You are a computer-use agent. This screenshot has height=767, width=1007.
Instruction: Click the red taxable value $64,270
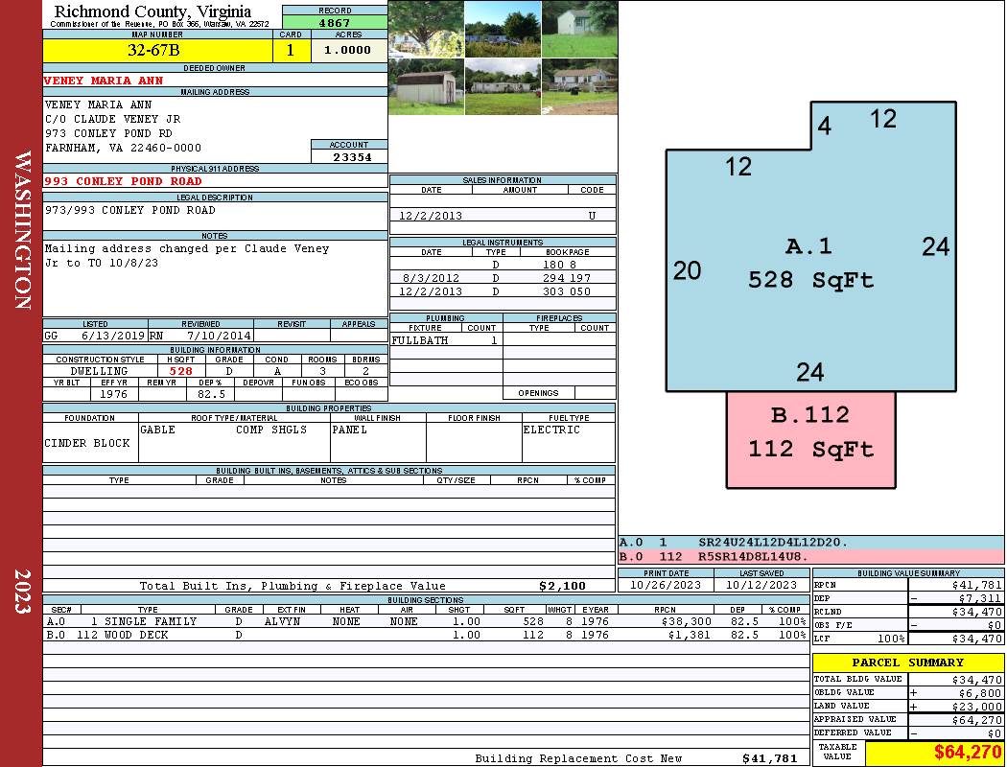tap(967, 752)
